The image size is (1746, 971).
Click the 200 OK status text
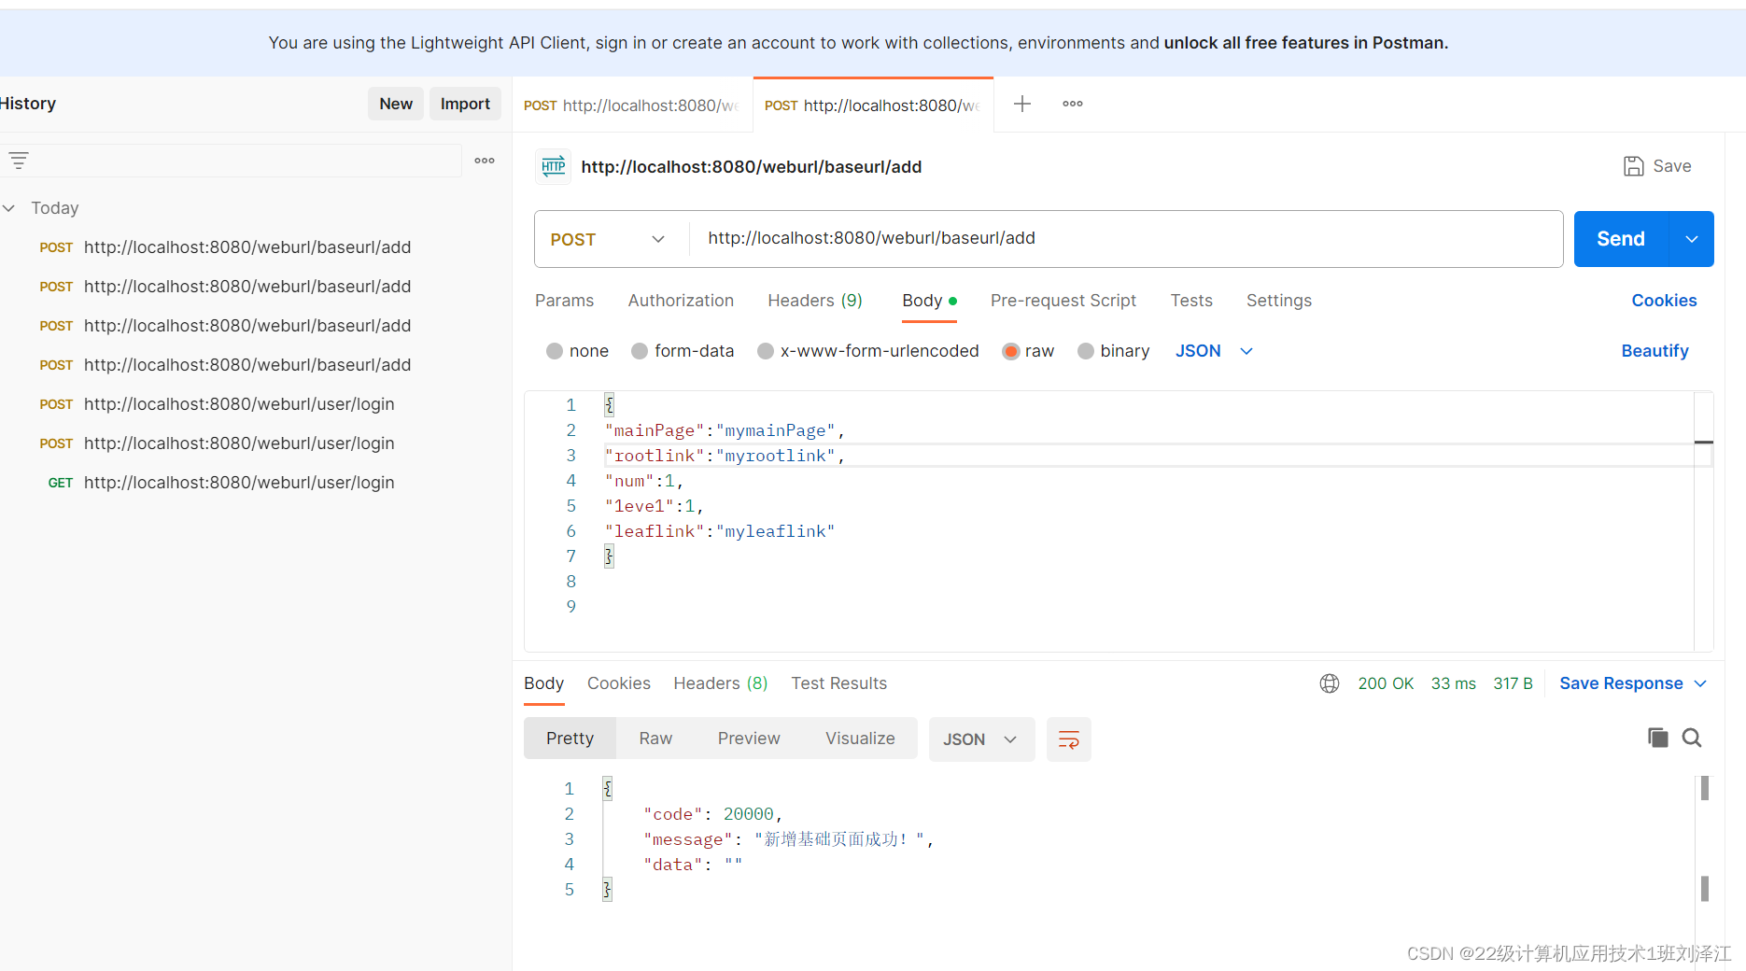click(1386, 683)
